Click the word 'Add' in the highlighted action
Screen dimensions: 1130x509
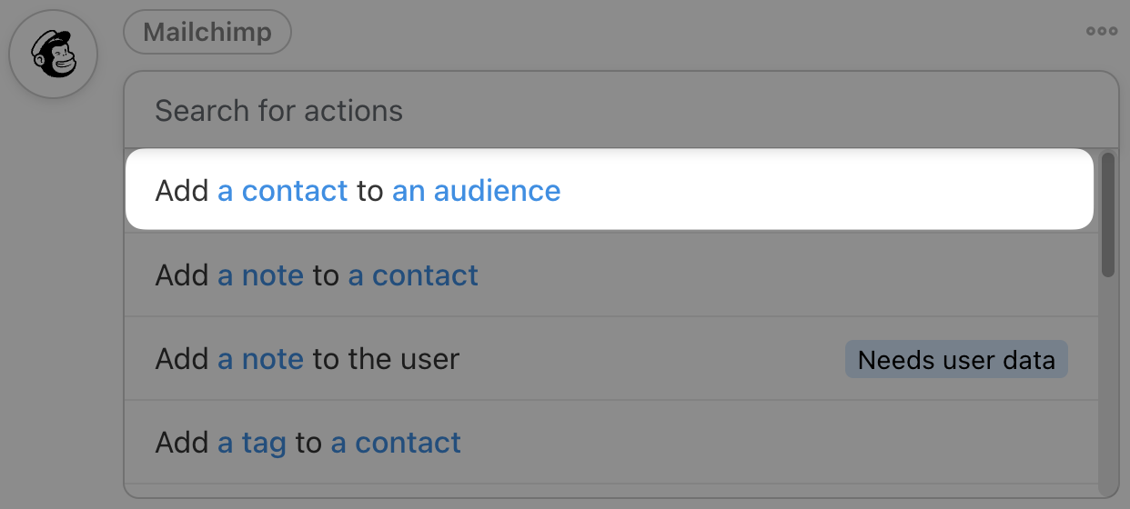pyautogui.click(x=182, y=191)
